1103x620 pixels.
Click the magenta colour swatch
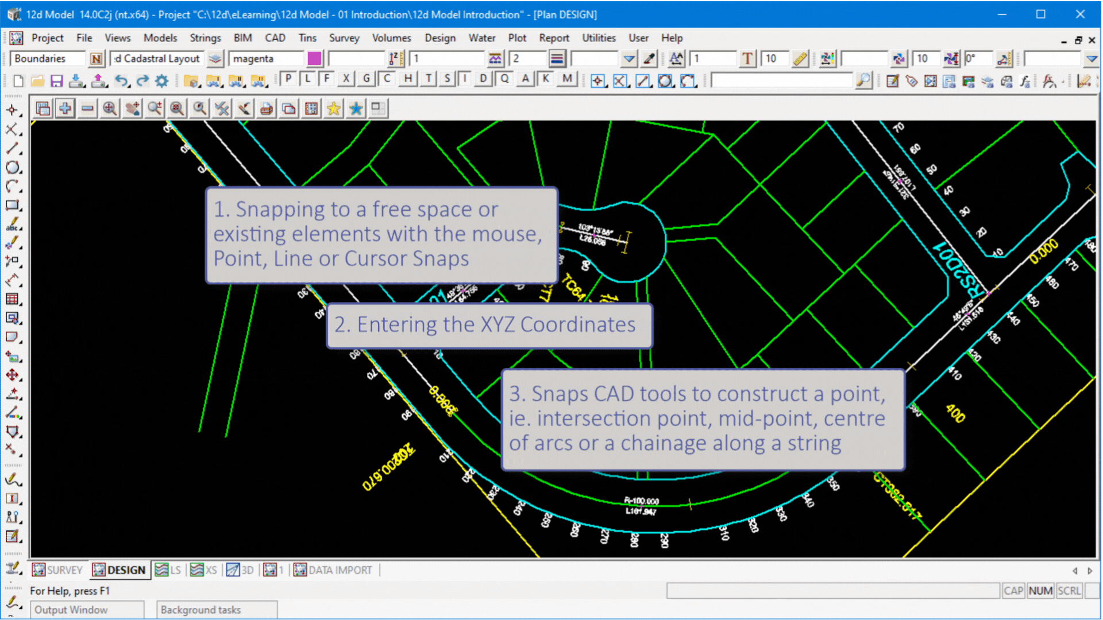point(314,58)
